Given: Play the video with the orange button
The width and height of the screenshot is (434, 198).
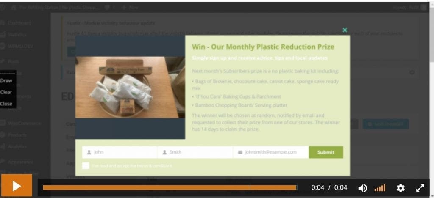Looking at the screenshot, I should coord(17,186).
